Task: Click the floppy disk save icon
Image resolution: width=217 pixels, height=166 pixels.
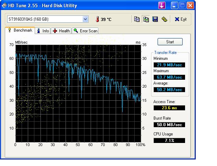Action: point(155,19)
